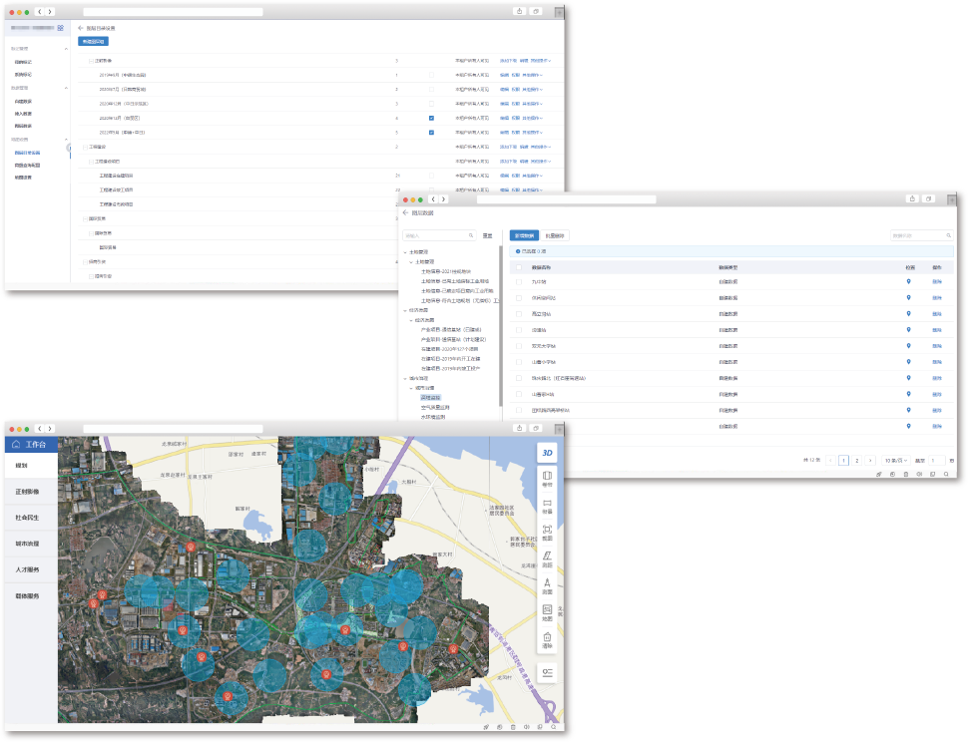
Task: Click the blue 新增数据 button
Action: point(523,235)
